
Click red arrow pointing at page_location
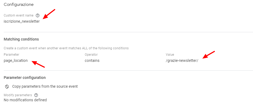[x=38, y=64]
